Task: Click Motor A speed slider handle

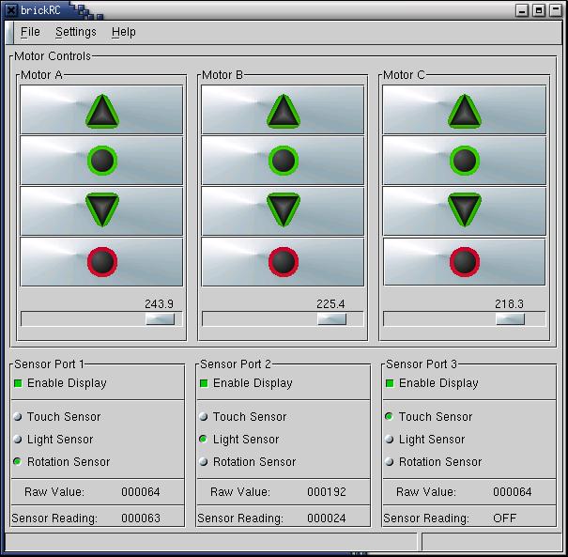Action: 160,319
